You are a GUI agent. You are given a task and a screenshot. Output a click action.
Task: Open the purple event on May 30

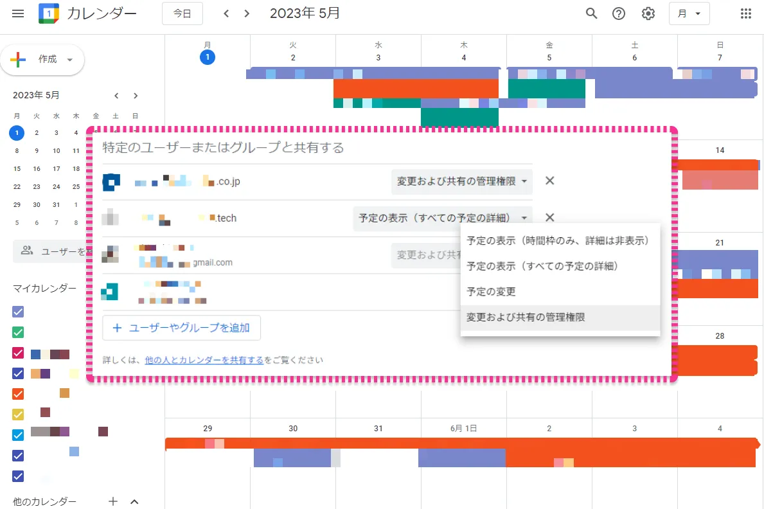pyautogui.click(x=292, y=458)
